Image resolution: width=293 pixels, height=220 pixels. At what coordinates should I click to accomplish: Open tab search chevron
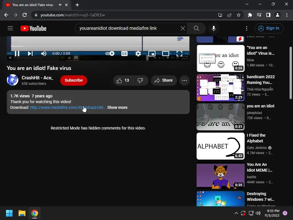(247, 4)
